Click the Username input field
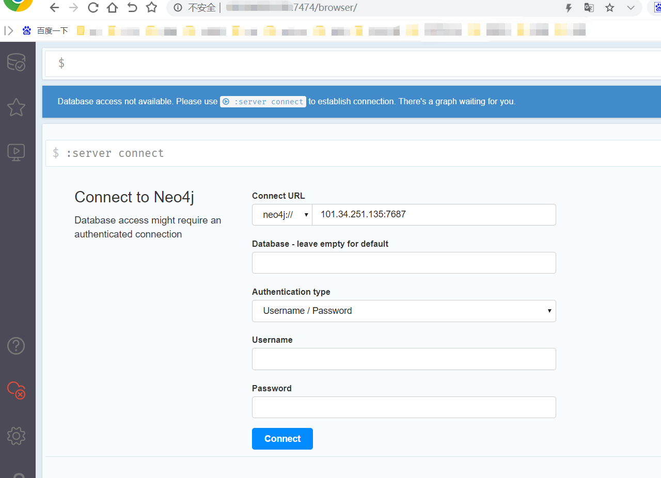The image size is (661, 478). coord(404,359)
